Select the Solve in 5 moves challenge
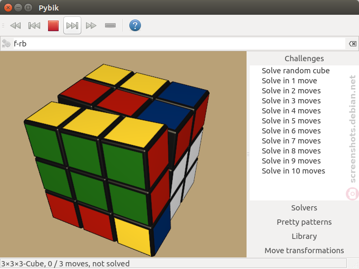This screenshot has height=269, width=359. 291,121
